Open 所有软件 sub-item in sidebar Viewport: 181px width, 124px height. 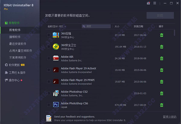[x=15, y=30]
